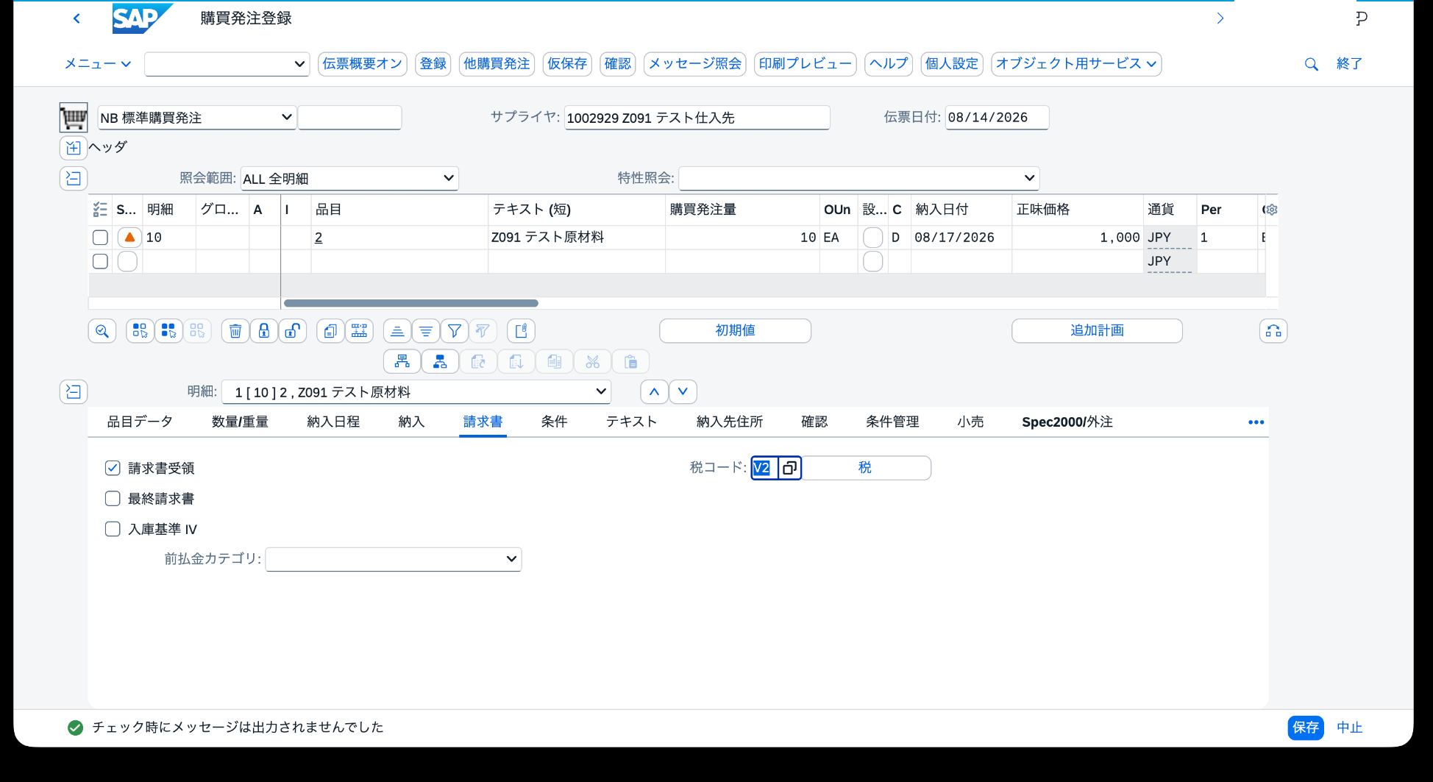The image size is (1433, 782).
Task: Click 伝票日付 date field
Action: coord(997,118)
